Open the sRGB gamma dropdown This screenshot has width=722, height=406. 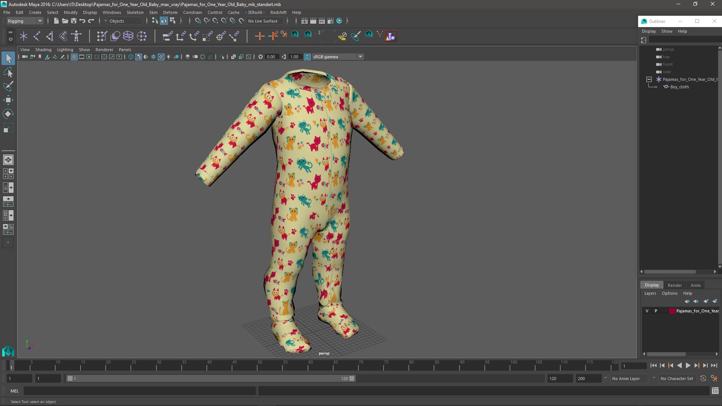(360, 57)
